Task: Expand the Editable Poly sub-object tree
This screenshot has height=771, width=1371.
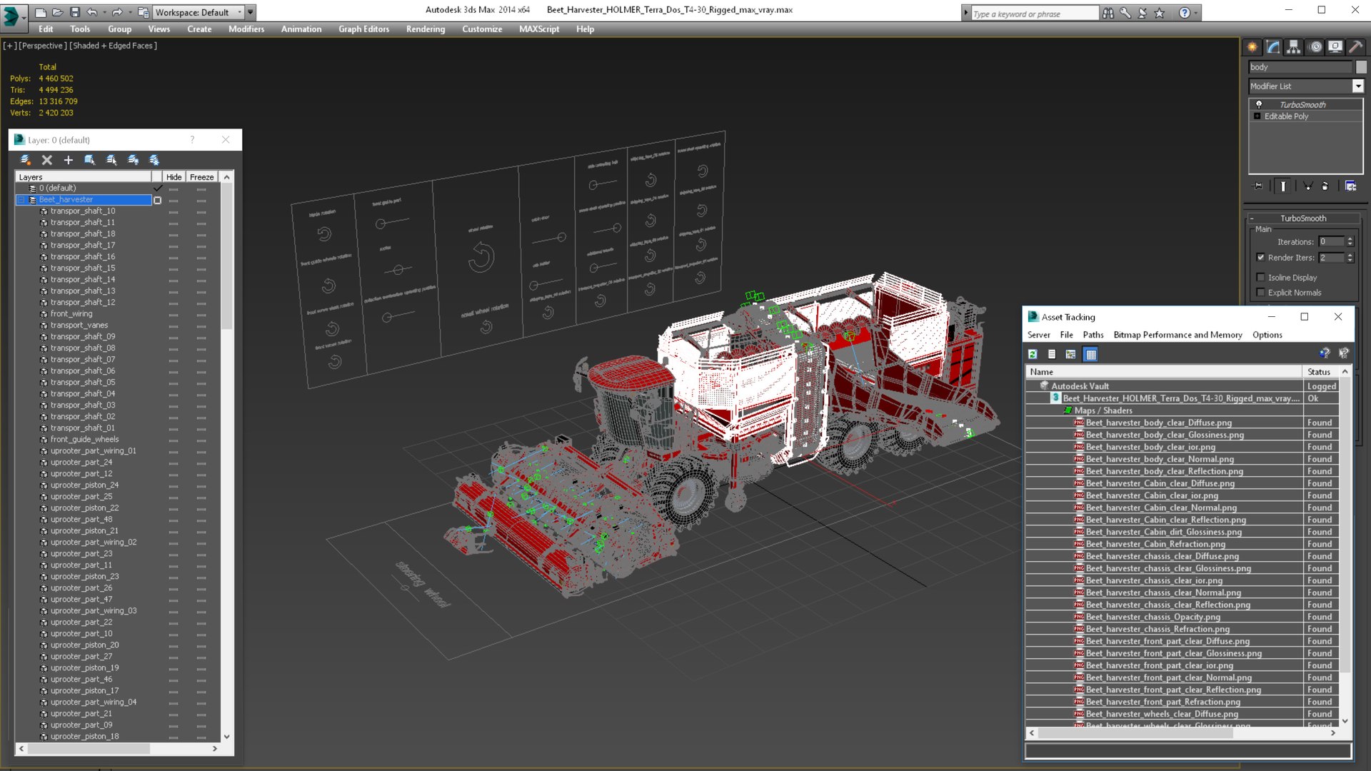Action: 1257,116
